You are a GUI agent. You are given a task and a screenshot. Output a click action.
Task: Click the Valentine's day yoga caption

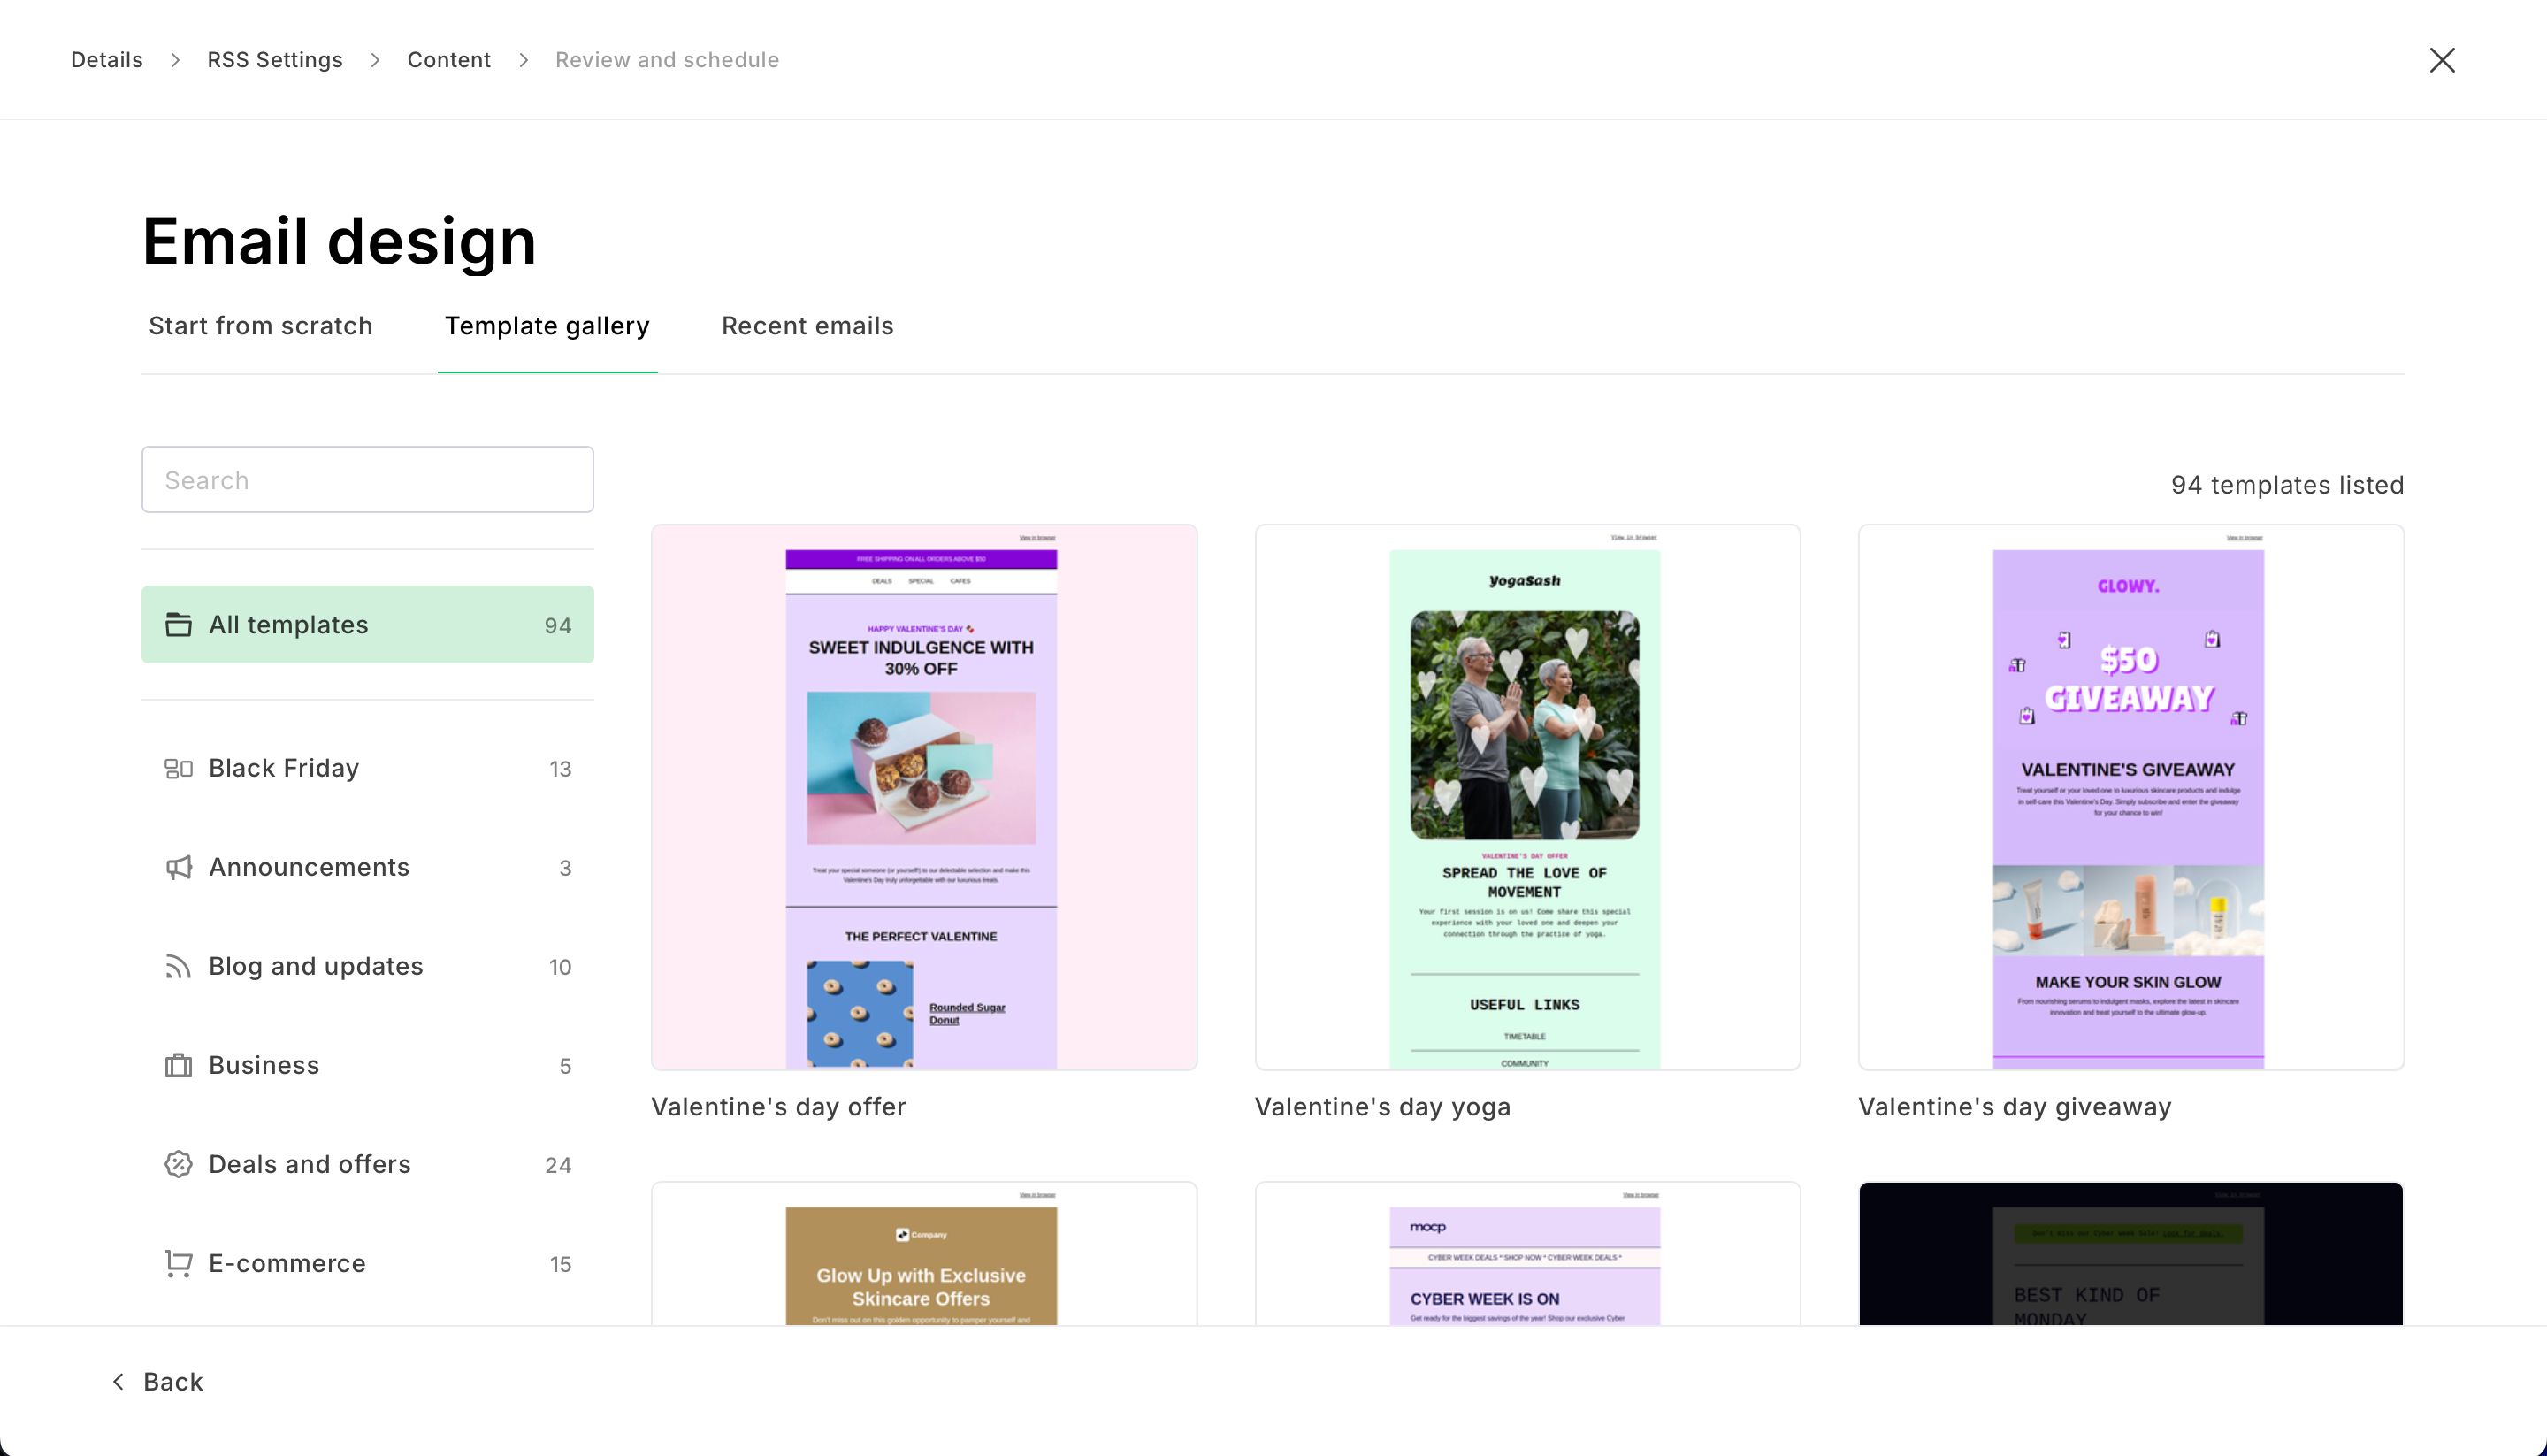tap(1382, 1107)
